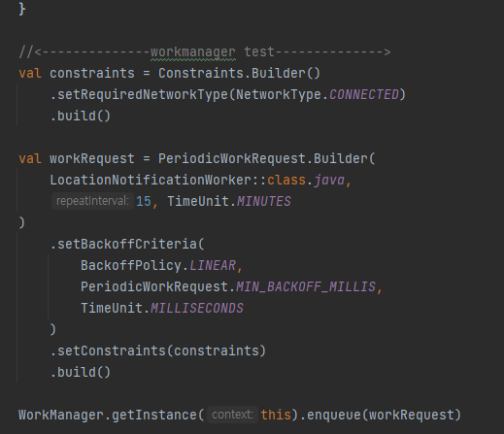Click the context inlay hint
504x434 pixels.
pyautogui.click(x=232, y=415)
